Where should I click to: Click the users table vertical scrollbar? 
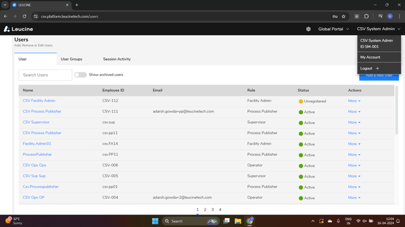397,110
